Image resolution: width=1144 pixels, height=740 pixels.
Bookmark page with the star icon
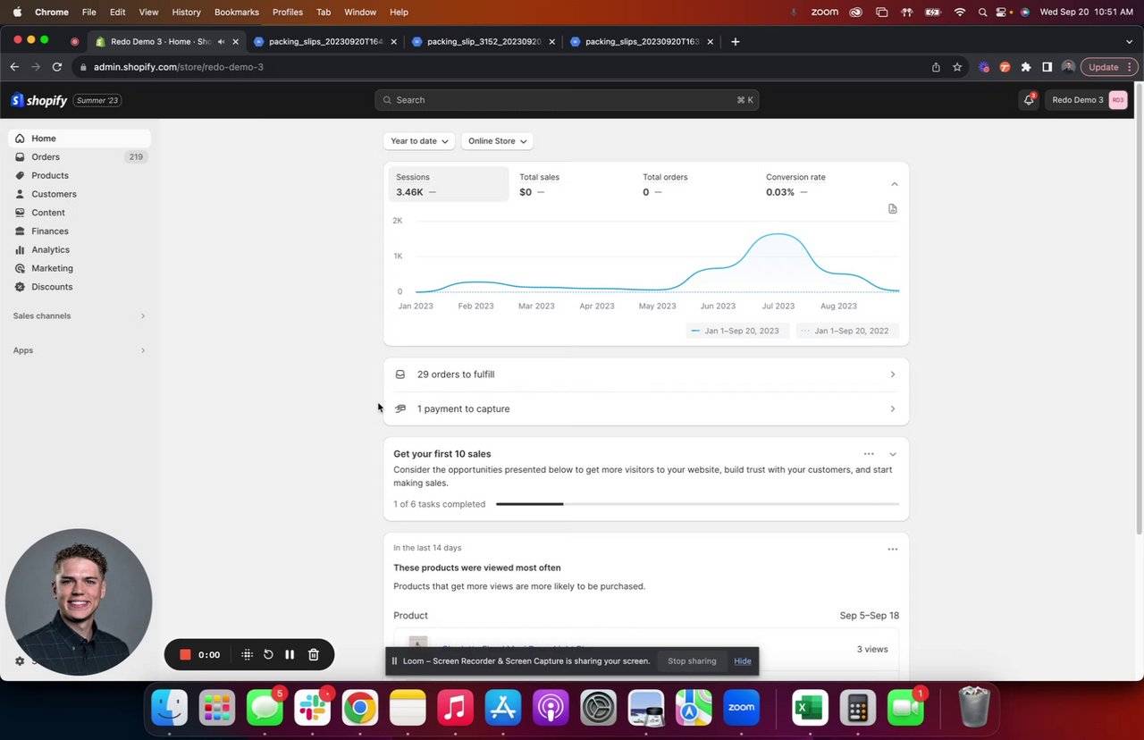957,67
